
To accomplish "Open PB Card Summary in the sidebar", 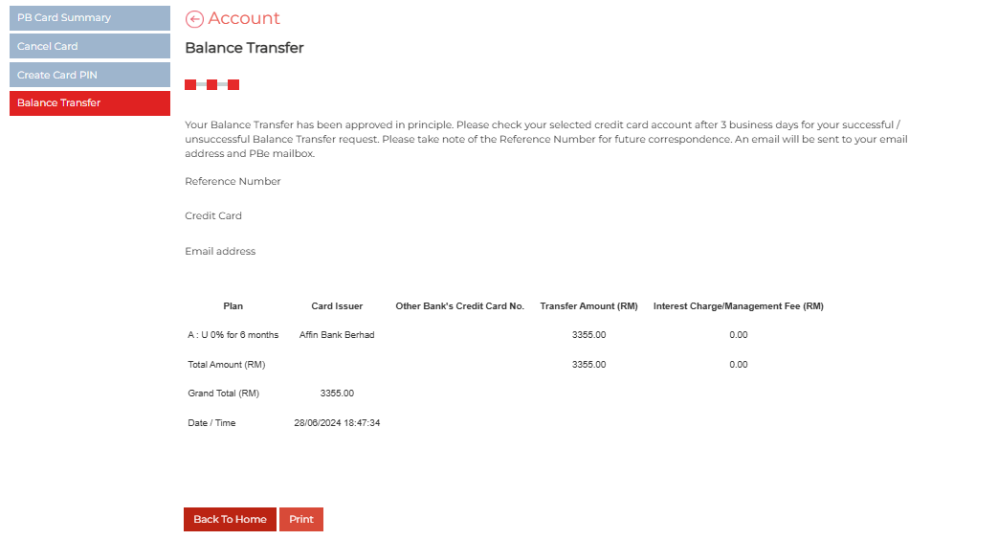I will point(90,18).
